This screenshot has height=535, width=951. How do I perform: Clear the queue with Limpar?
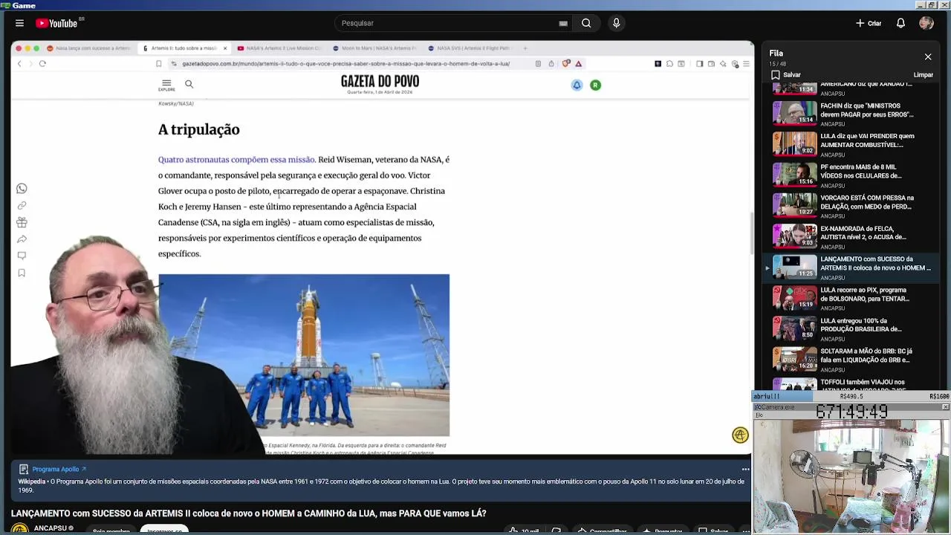click(923, 75)
